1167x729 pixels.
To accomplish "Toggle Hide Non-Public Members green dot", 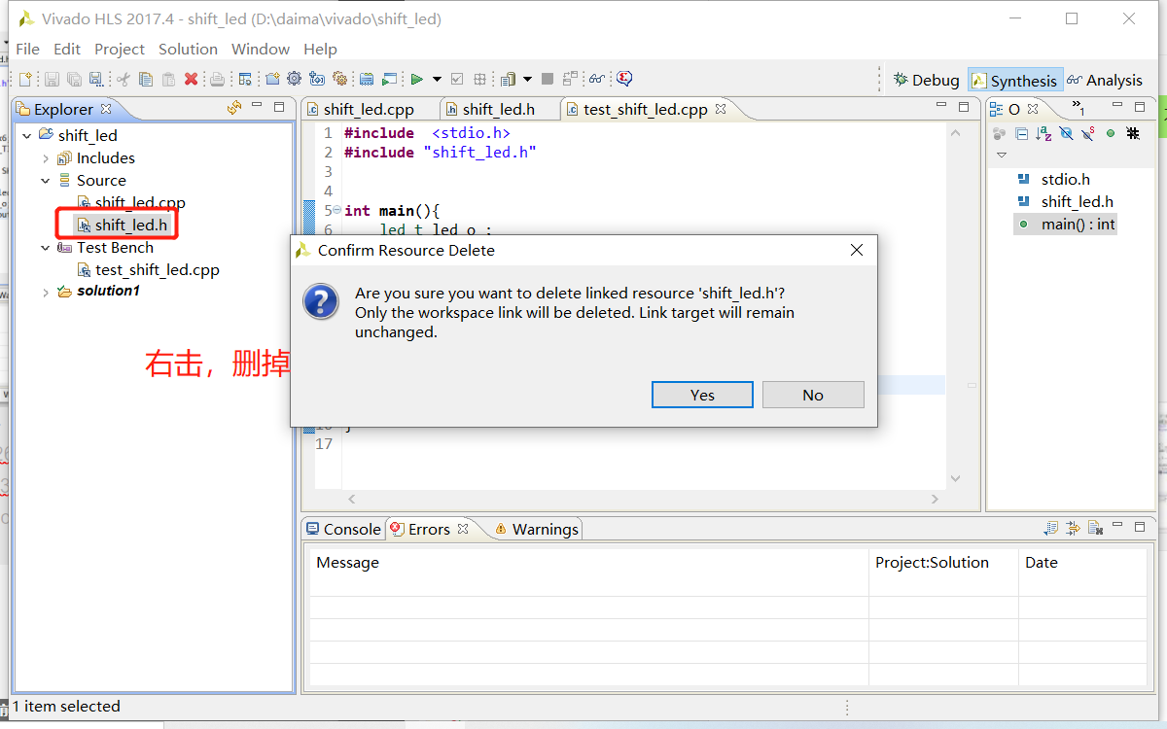I will (x=1111, y=133).
